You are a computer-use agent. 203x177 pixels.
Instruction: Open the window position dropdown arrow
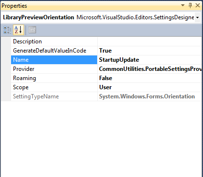(x=183, y=5)
